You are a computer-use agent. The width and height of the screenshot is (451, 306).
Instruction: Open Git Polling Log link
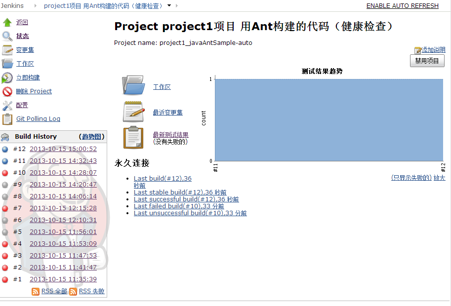click(x=38, y=118)
